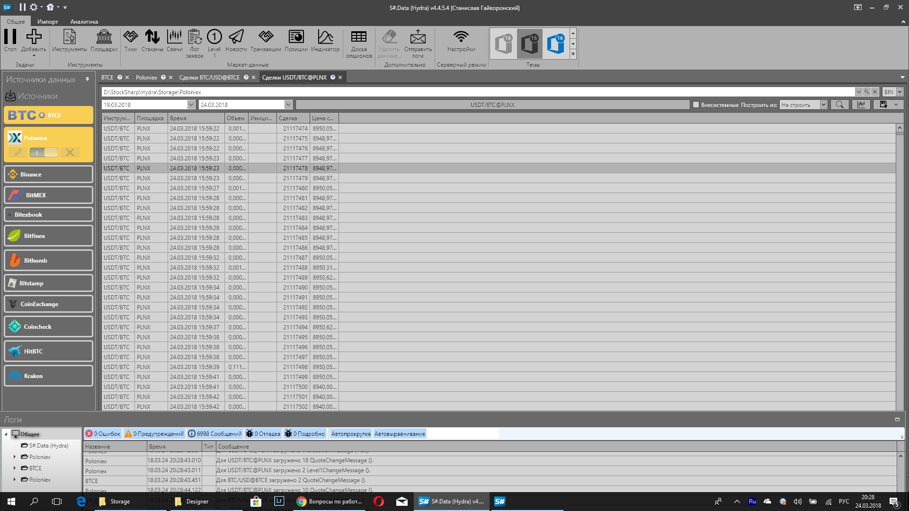Toggle the 0 Отладка log filter

pyautogui.click(x=263, y=433)
